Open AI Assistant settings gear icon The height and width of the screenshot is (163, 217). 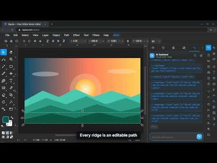(201, 56)
